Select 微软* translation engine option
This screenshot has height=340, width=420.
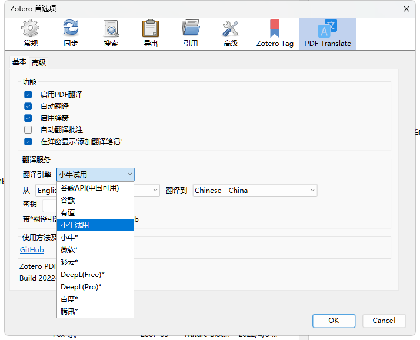point(95,250)
